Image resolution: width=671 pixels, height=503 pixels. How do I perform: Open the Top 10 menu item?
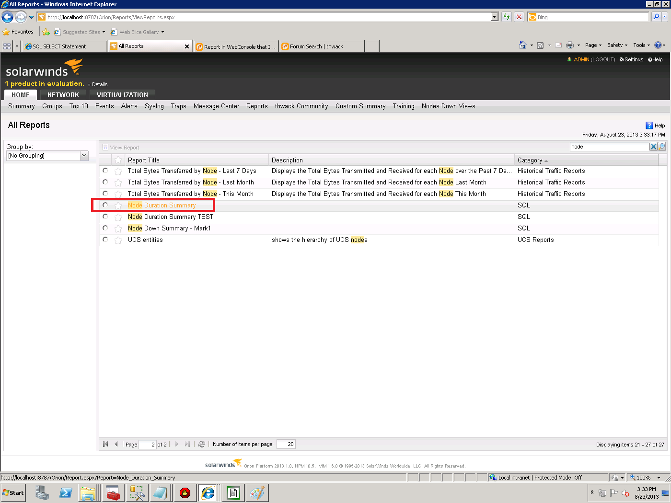tap(79, 106)
